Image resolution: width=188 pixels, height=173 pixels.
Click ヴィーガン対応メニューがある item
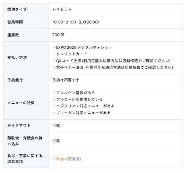coord(82,113)
